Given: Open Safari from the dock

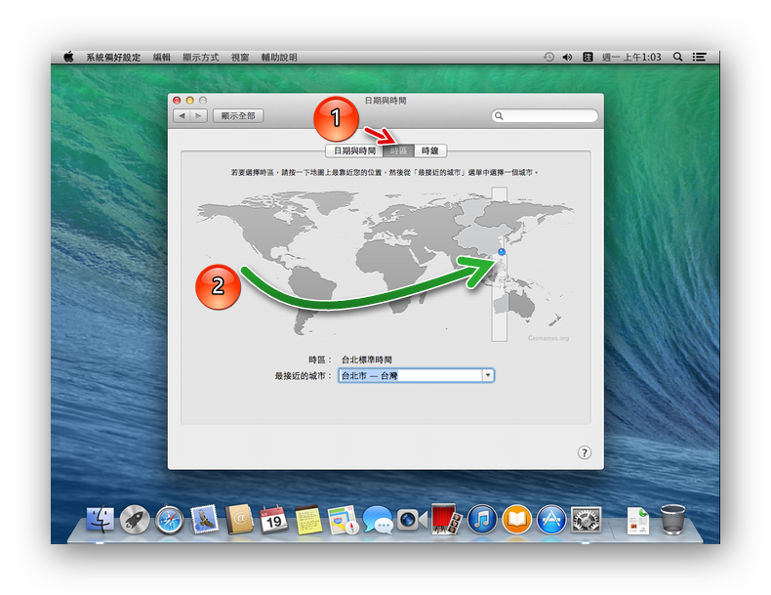Looking at the screenshot, I should coord(169,520).
